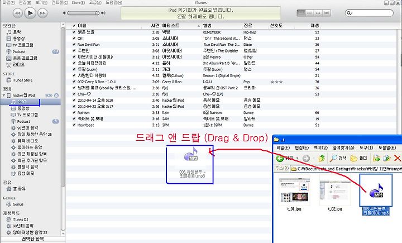Screen dimensions: 402x243
Task: Open the search magnifier dropdown
Action: tap(349, 13)
